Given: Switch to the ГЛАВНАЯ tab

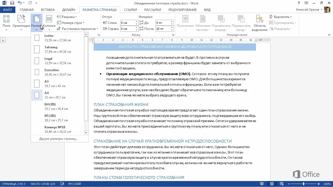Looking at the screenshot, I should tap(27, 10).
